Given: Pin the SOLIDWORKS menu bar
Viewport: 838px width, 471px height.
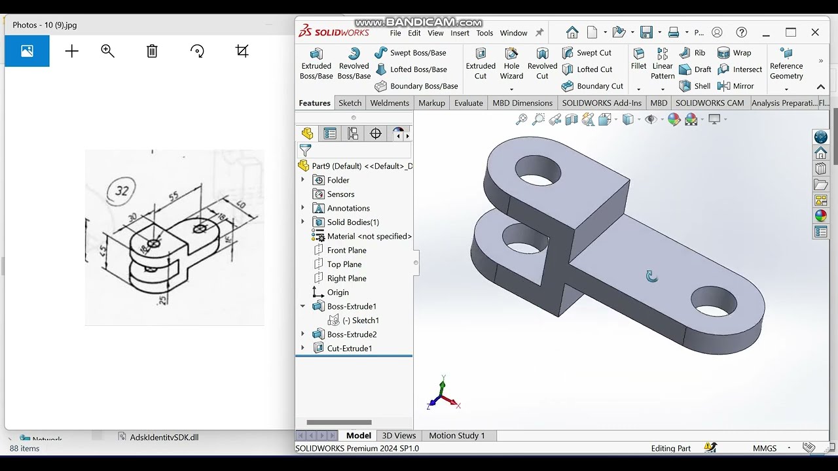Looking at the screenshot, I should [539, 33].
